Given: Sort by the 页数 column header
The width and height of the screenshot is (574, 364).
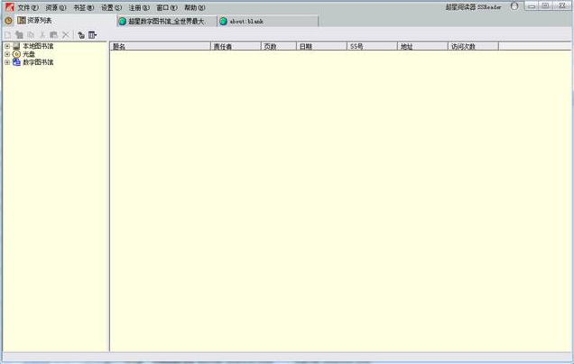Looking at the screenshot, I should click(x=279, y=46).
